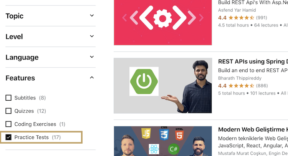The width and height of the screenshot is (288, 156).
Task: Expand the Topic filter chevron
Action: point(92,16)
